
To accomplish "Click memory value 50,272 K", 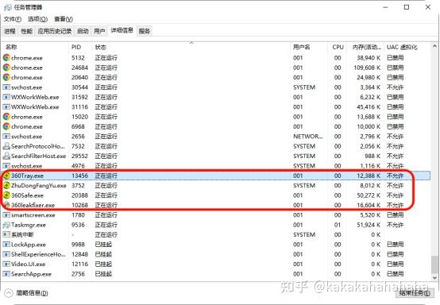I will [x=369, y=195].
